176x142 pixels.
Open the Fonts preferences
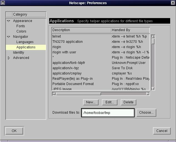(21, 26)
